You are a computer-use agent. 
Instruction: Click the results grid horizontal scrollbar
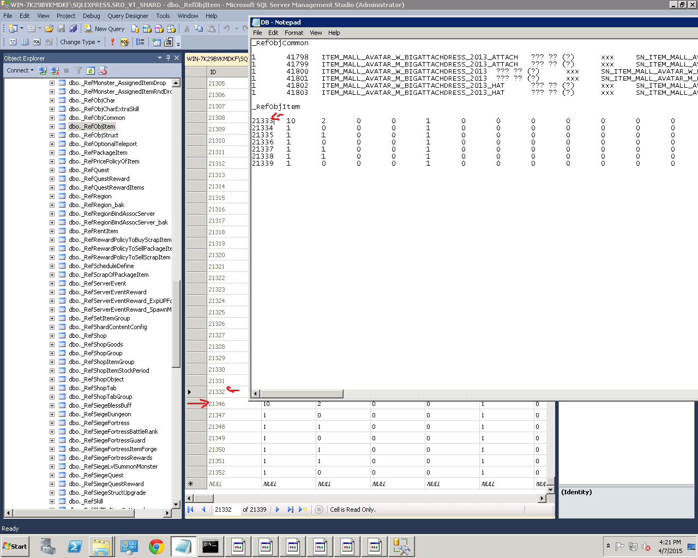pyautogui.click(x=203, y=498)
